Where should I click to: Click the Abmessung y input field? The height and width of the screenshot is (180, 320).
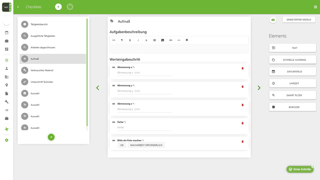point(144,91)
